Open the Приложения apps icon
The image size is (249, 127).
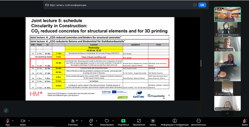(x=139, y=121)
